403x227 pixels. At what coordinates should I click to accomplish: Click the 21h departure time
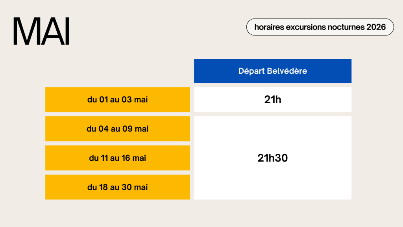(x=273, y=100)
